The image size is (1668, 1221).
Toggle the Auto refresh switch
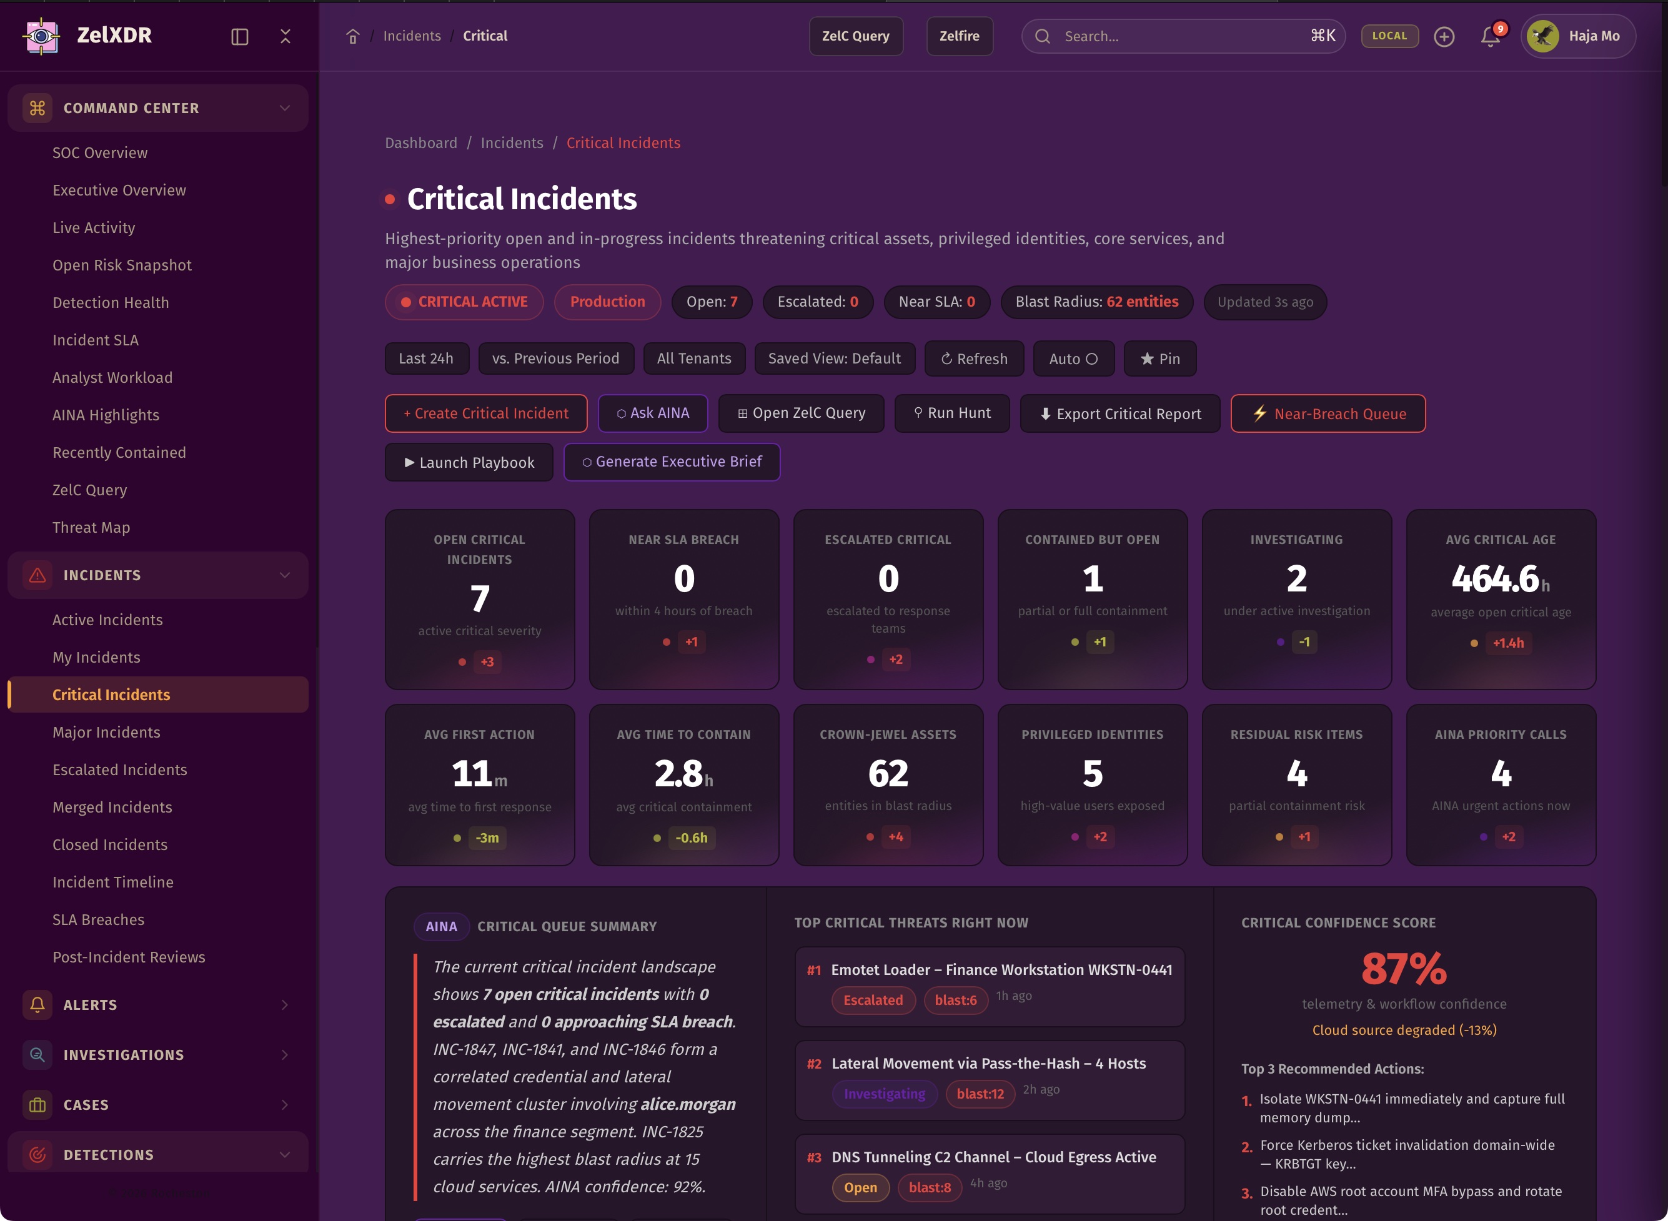pos(1073,358)
